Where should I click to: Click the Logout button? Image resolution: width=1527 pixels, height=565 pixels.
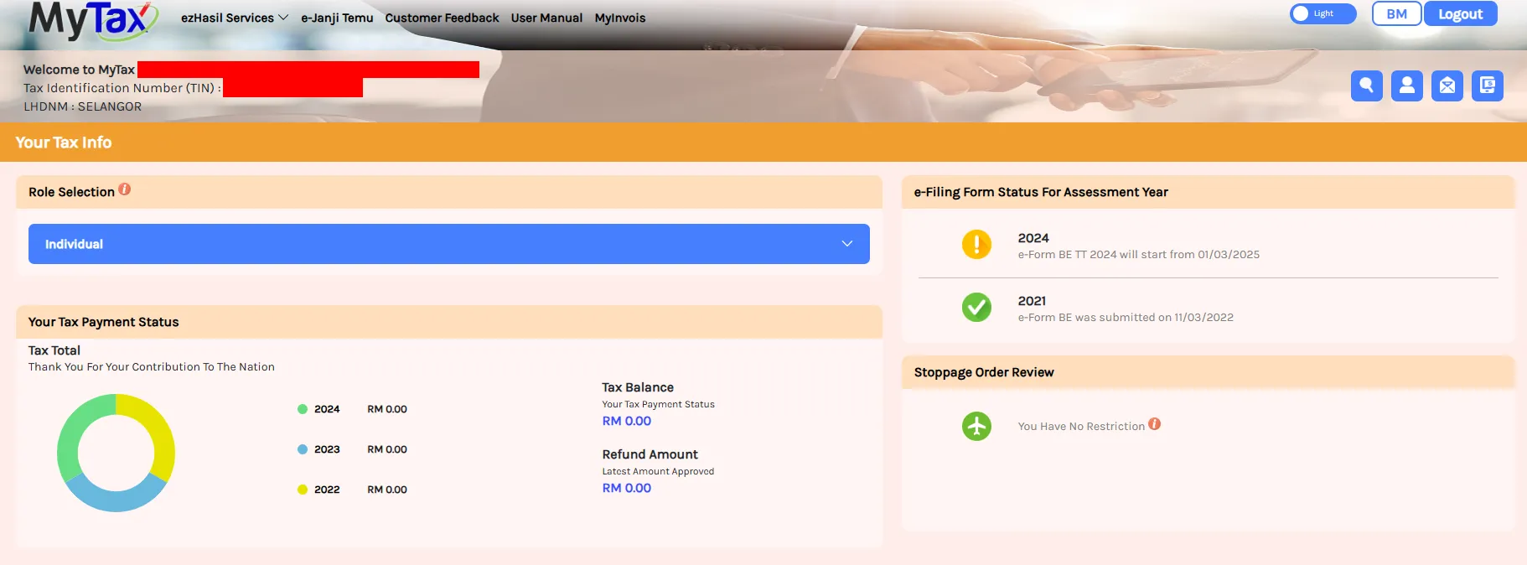1460,13
